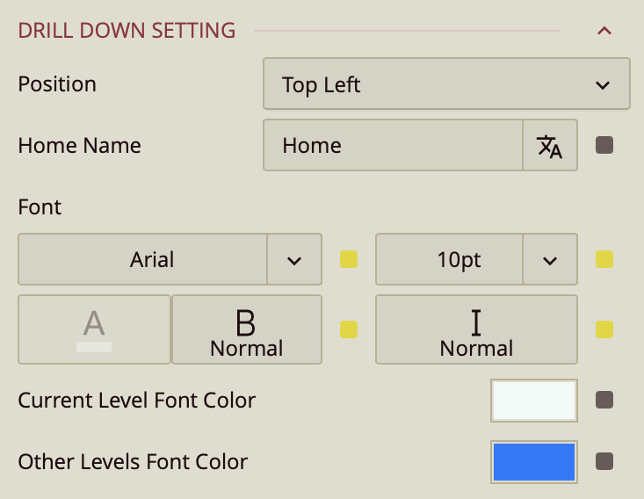Toggle the italic I Normal button
Viewport: 644px width, 499px height.
pos(476,329)
